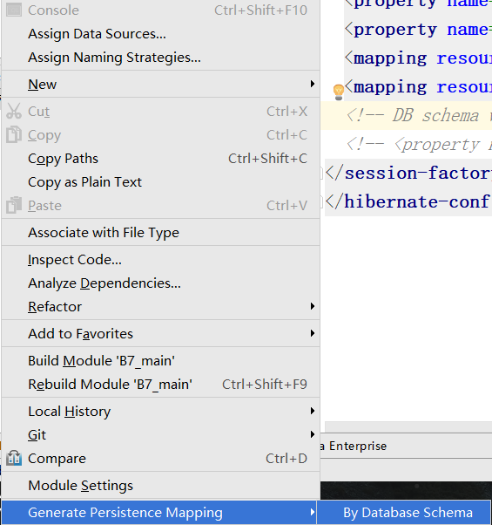
Task: Run Analyze Dependencies...
Action: (161, 283)
